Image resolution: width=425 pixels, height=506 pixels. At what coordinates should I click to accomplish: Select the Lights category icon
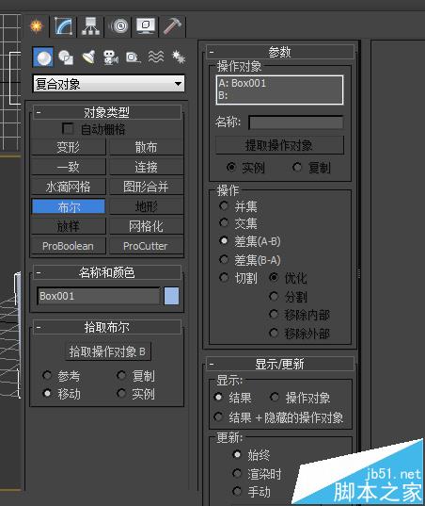[x=88, y=57]
